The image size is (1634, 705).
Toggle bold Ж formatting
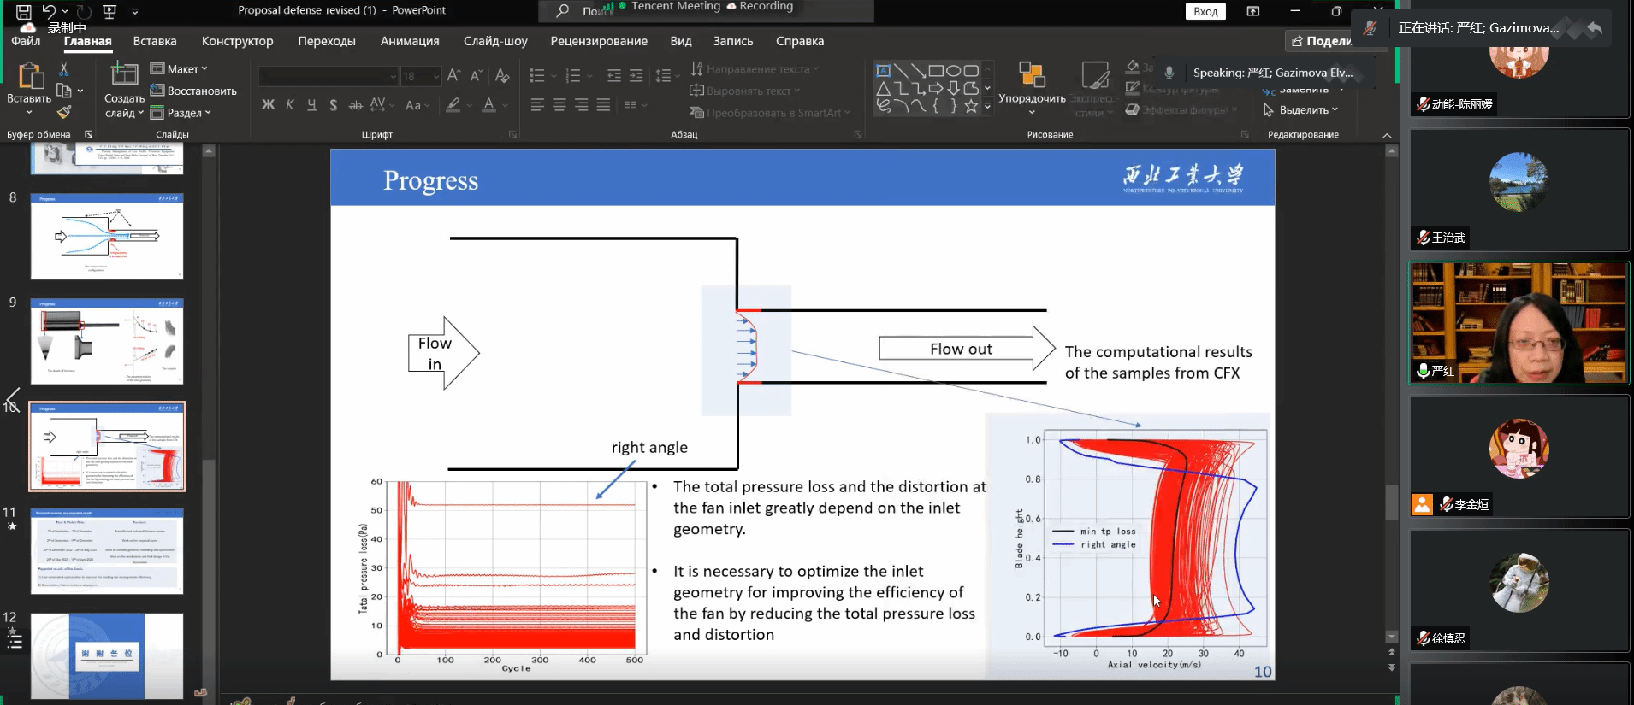coord(268,104)
